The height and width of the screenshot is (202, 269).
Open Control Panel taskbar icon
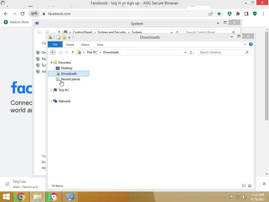point(70,197)
